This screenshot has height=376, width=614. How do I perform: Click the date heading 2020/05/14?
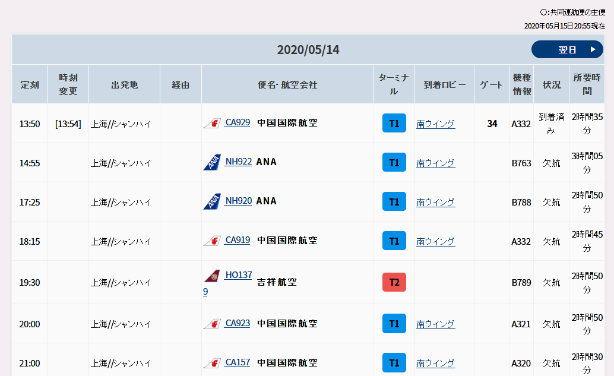tap(308, 50)
